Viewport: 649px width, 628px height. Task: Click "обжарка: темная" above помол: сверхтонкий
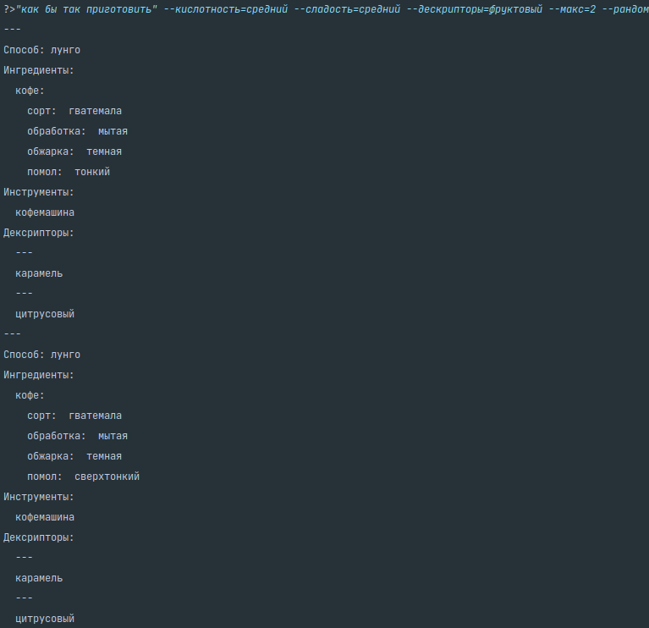tap(74, 456)
